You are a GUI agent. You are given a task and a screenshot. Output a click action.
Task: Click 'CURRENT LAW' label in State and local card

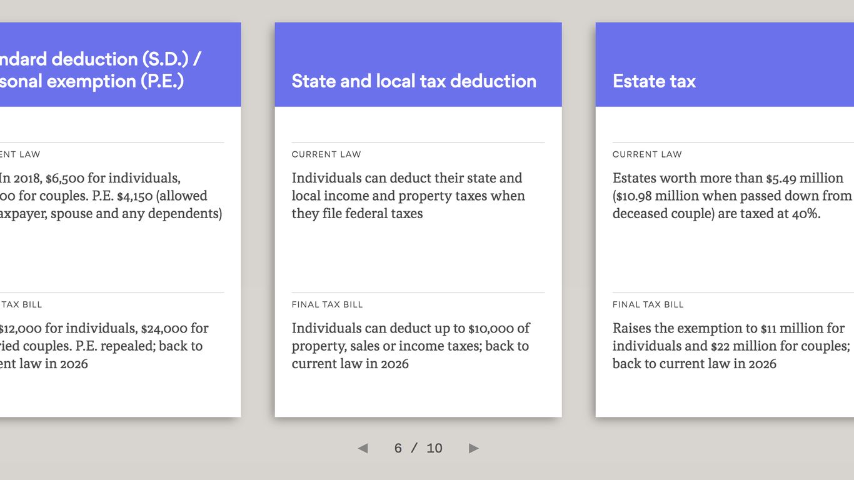[x=326, y=154]
